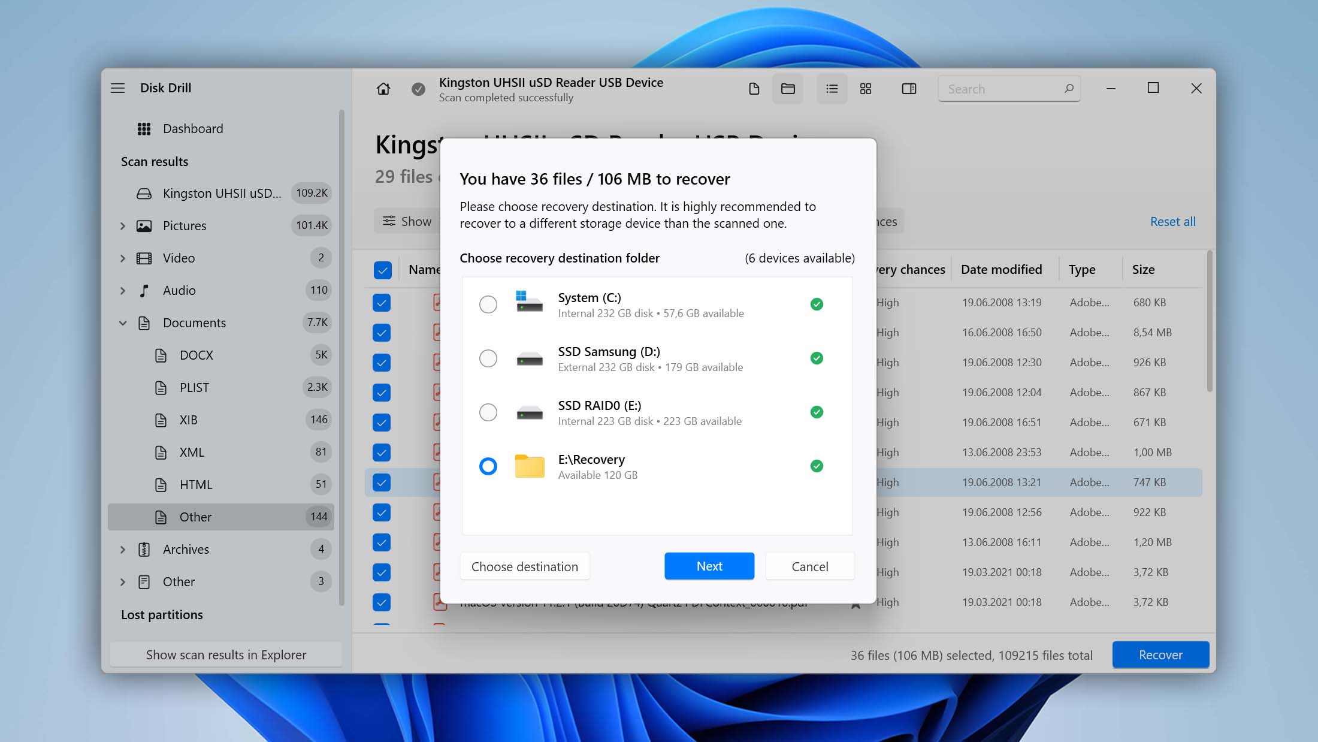Select the list view icon
The height and width of the screenshot is (742, 1318).
coord(831,89)
